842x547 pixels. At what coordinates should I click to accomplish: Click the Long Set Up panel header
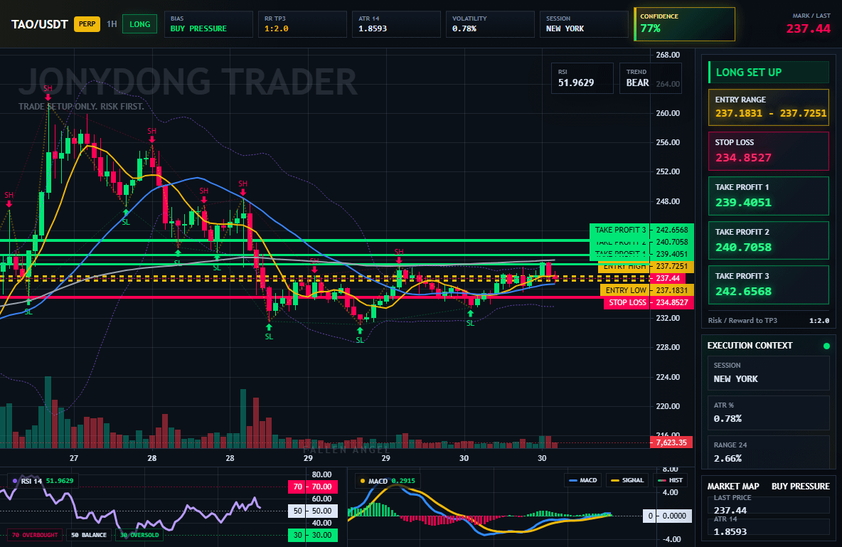[x=769, y=72]
